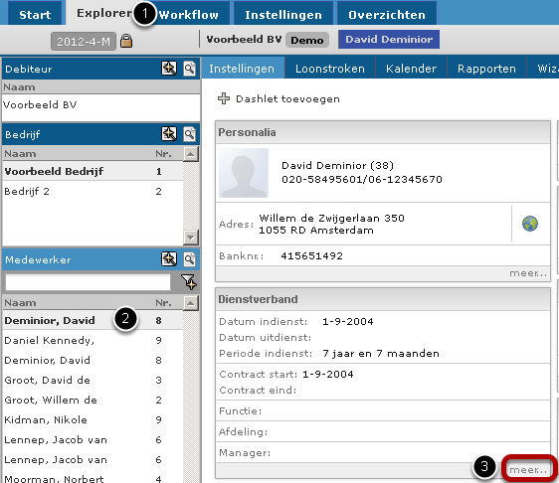The width and height of the screenshot is (559, 483).
Task: Click the star icon in Debiteur header
Action: tap(169, 68)
